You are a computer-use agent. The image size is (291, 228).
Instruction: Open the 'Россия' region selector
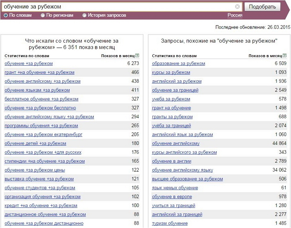point(235,15)
